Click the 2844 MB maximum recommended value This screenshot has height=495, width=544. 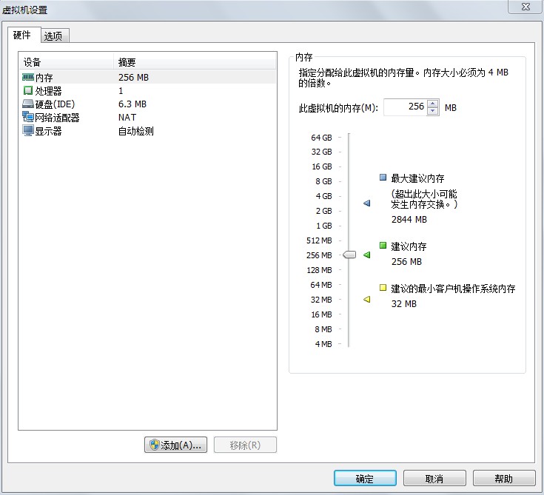(409, 220)
